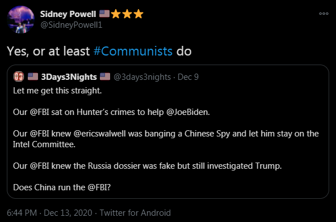Open the @SidneyPowell1 handle
The image size is (336, 222).
pos(71,25)
